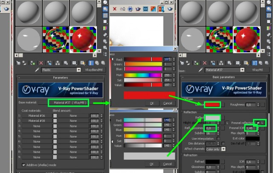This screenshot has width=273, height=173.
Task: Open Material ID Channel flyout in Plastic editor
Action: 74,63
